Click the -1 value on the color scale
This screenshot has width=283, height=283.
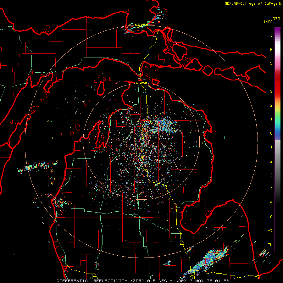[x=270, y=147]
